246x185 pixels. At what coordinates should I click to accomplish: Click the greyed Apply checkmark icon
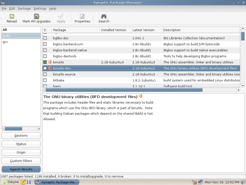[x=61, y=16]
